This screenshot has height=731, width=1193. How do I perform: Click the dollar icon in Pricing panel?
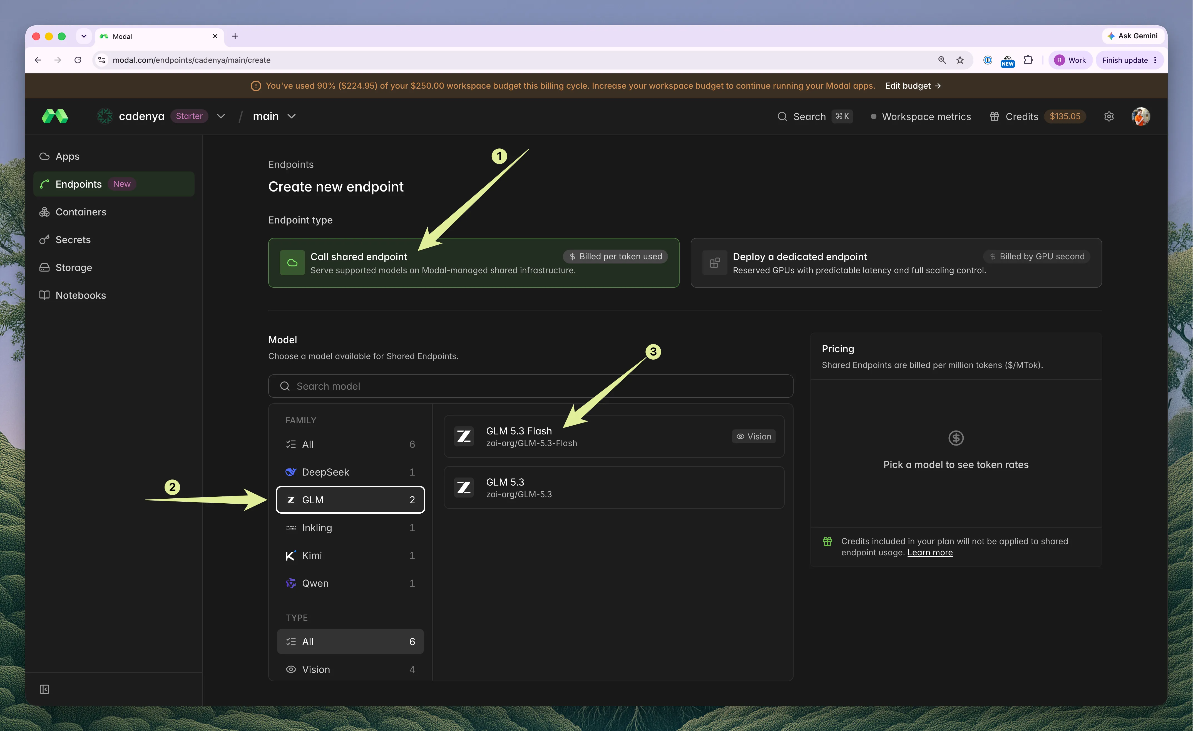956,438
